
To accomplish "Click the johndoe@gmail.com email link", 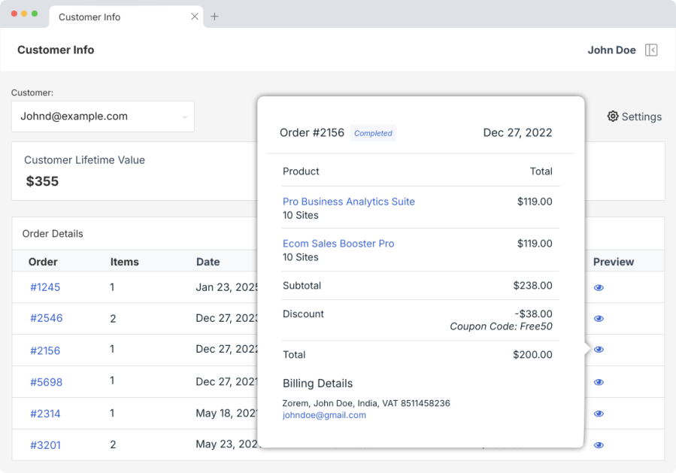I will point(324,415).
